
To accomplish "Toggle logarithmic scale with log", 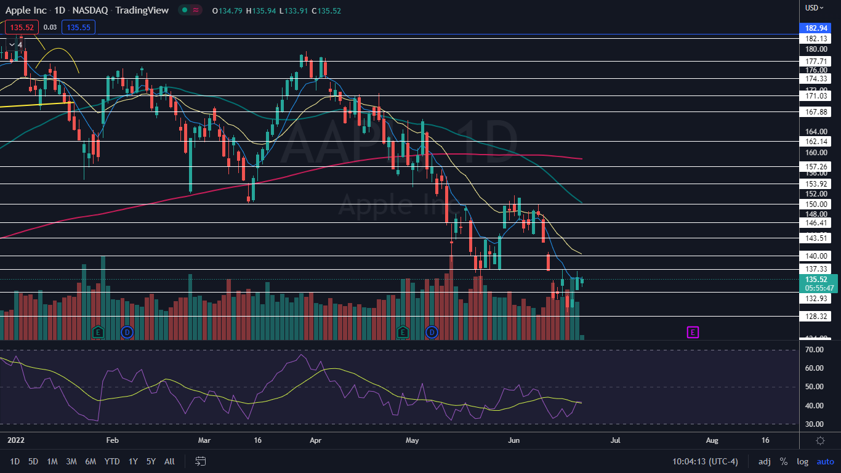I will 803,461.
